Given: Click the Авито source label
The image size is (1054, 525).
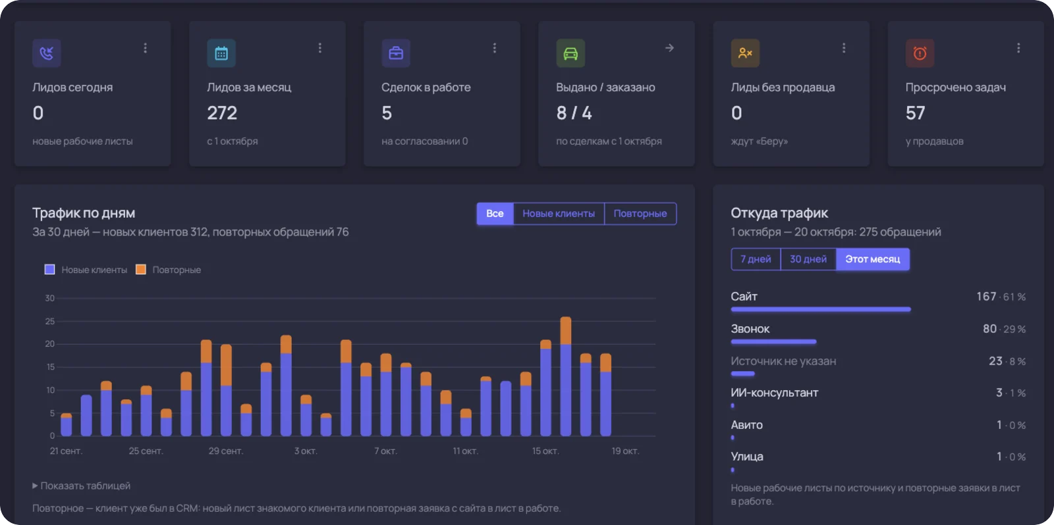Looking at the screenshot, I should pyautogui.click(x=747, y=425).
